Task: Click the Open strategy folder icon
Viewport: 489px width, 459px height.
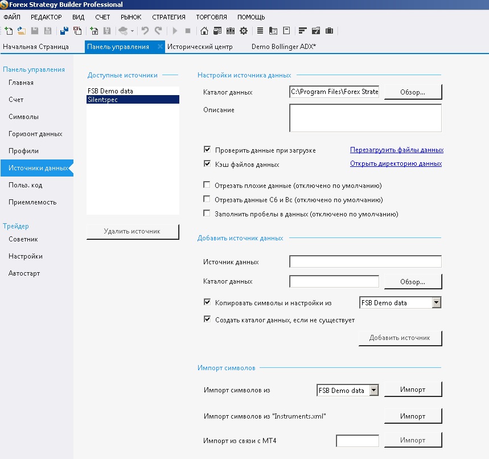Action: [x=22, y=31]
